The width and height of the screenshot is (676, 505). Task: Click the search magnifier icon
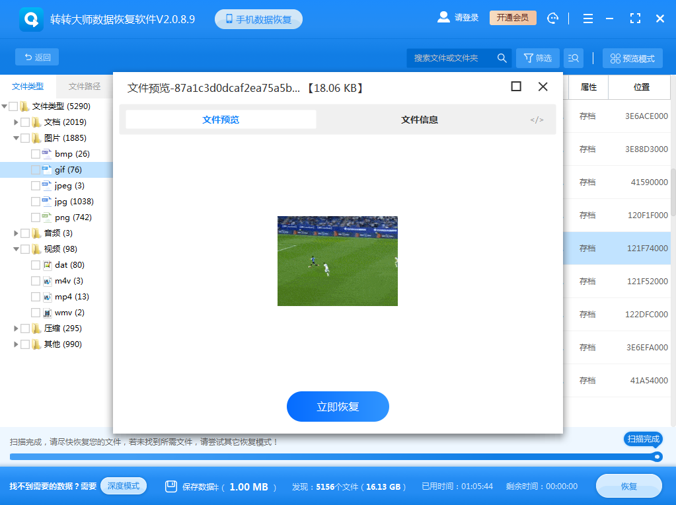click(502, 58)
